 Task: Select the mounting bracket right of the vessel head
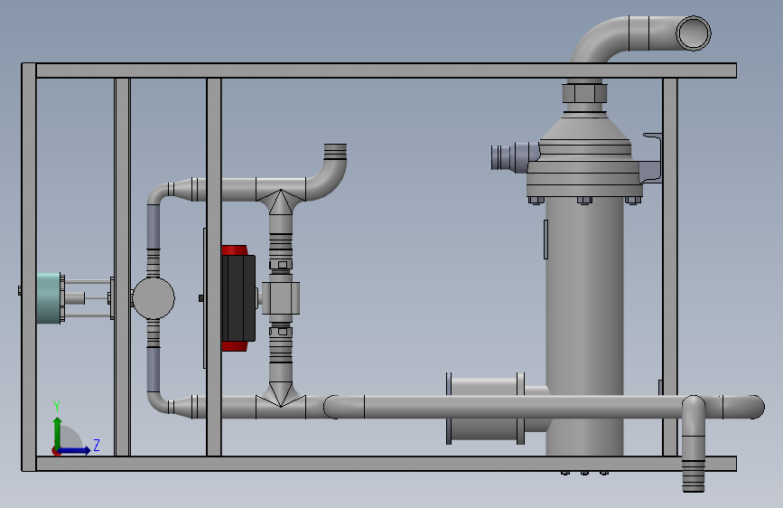click(x=651, y=158)
